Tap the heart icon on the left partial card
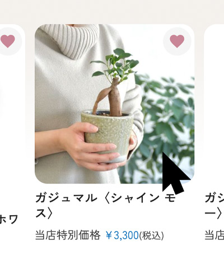The width and height of the screenshot is (224, 274). coord(8,41)
